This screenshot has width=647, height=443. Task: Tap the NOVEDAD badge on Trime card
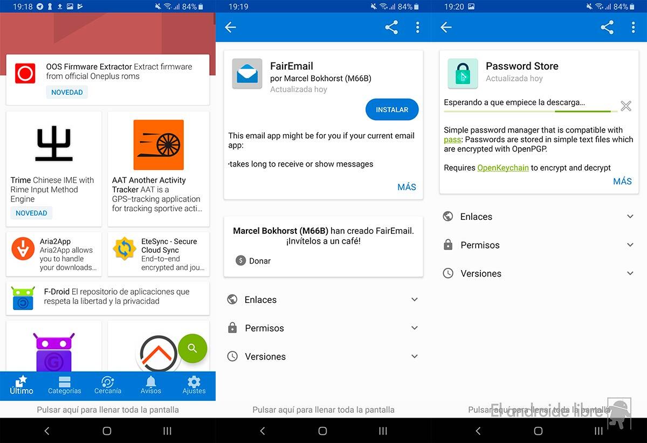[x=31, y=213]
